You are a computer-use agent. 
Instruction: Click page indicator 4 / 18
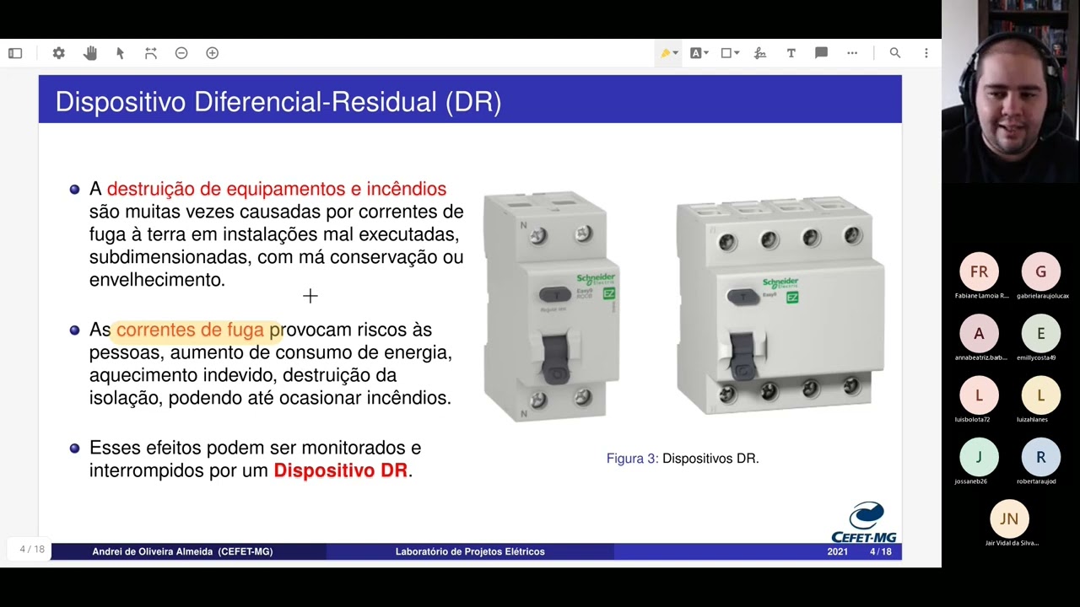[32, 550]
